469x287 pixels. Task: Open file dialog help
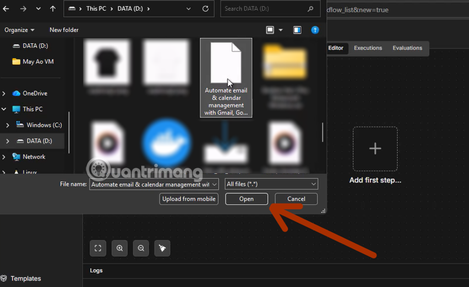click(x=315, y=30)
